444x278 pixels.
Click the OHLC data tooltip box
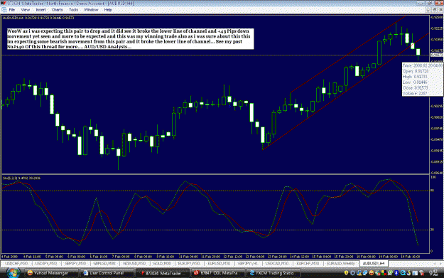pyautogui.click(x=423, y=80)
